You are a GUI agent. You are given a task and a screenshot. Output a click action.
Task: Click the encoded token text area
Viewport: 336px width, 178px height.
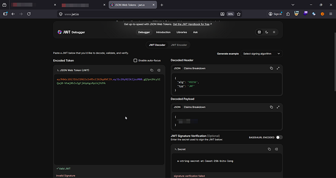109,120
